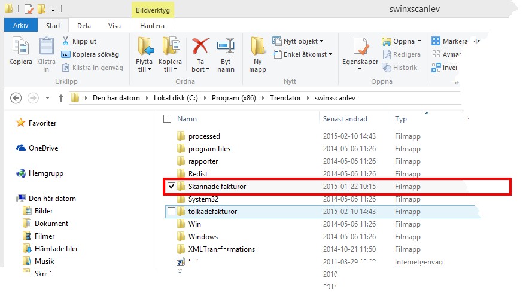Click Program (x86) breadcrumb
Screen dimensions: 523x293
coord(234,98)
